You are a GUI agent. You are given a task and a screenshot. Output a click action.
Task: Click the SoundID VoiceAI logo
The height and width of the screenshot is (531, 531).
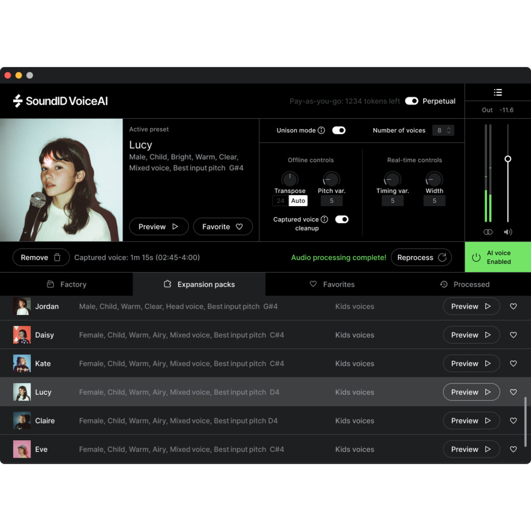click(60, 101)
